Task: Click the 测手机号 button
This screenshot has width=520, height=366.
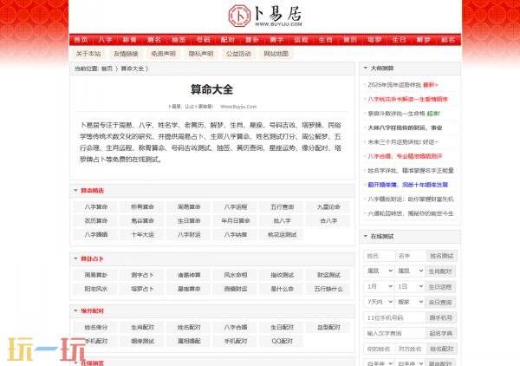Action: tap(441, 317)
